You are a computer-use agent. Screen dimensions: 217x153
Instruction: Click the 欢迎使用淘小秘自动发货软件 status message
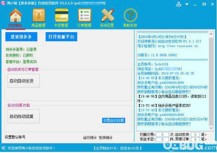31,148
